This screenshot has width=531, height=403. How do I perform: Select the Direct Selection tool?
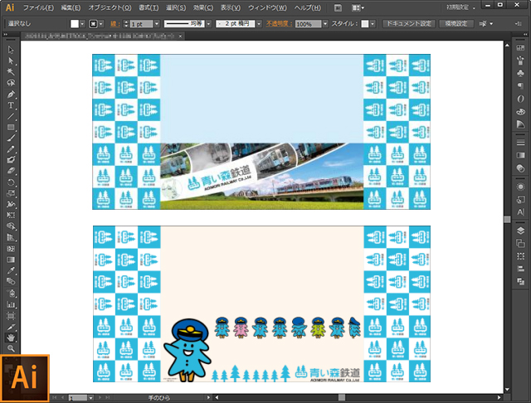[11, 61]
